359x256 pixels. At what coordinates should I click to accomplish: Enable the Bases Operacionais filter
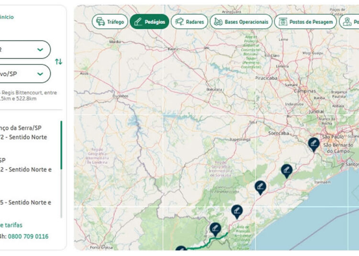tap(241, 21)
